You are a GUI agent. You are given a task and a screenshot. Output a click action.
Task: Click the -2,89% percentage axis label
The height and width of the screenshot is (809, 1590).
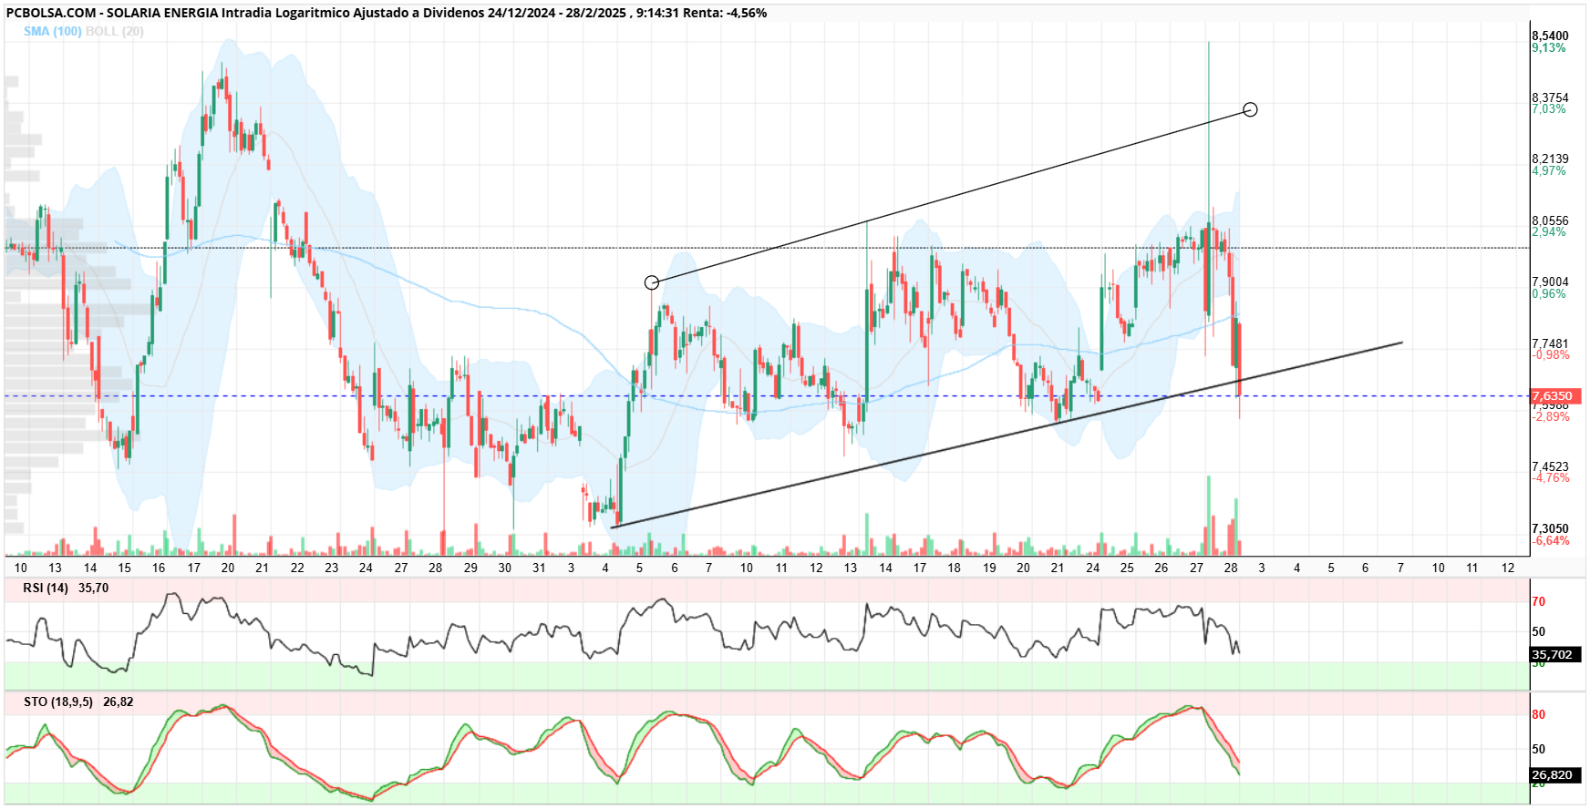point(1551,416)
